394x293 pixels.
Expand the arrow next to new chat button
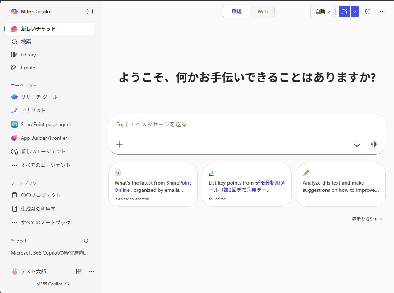tap(355, 11)
